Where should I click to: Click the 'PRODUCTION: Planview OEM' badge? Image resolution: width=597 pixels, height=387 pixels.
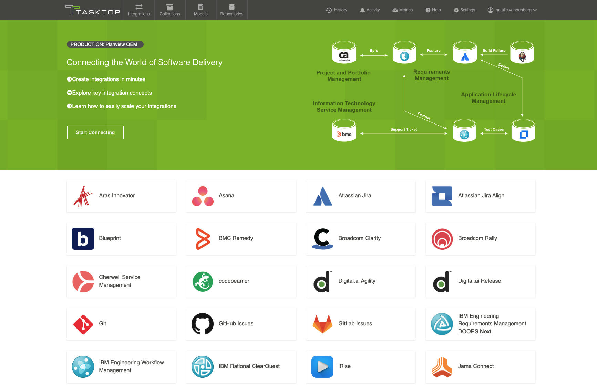pos(105,44)
